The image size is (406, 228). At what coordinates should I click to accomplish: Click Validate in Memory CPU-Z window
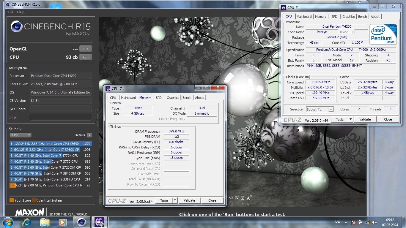[x=189, y=201]
